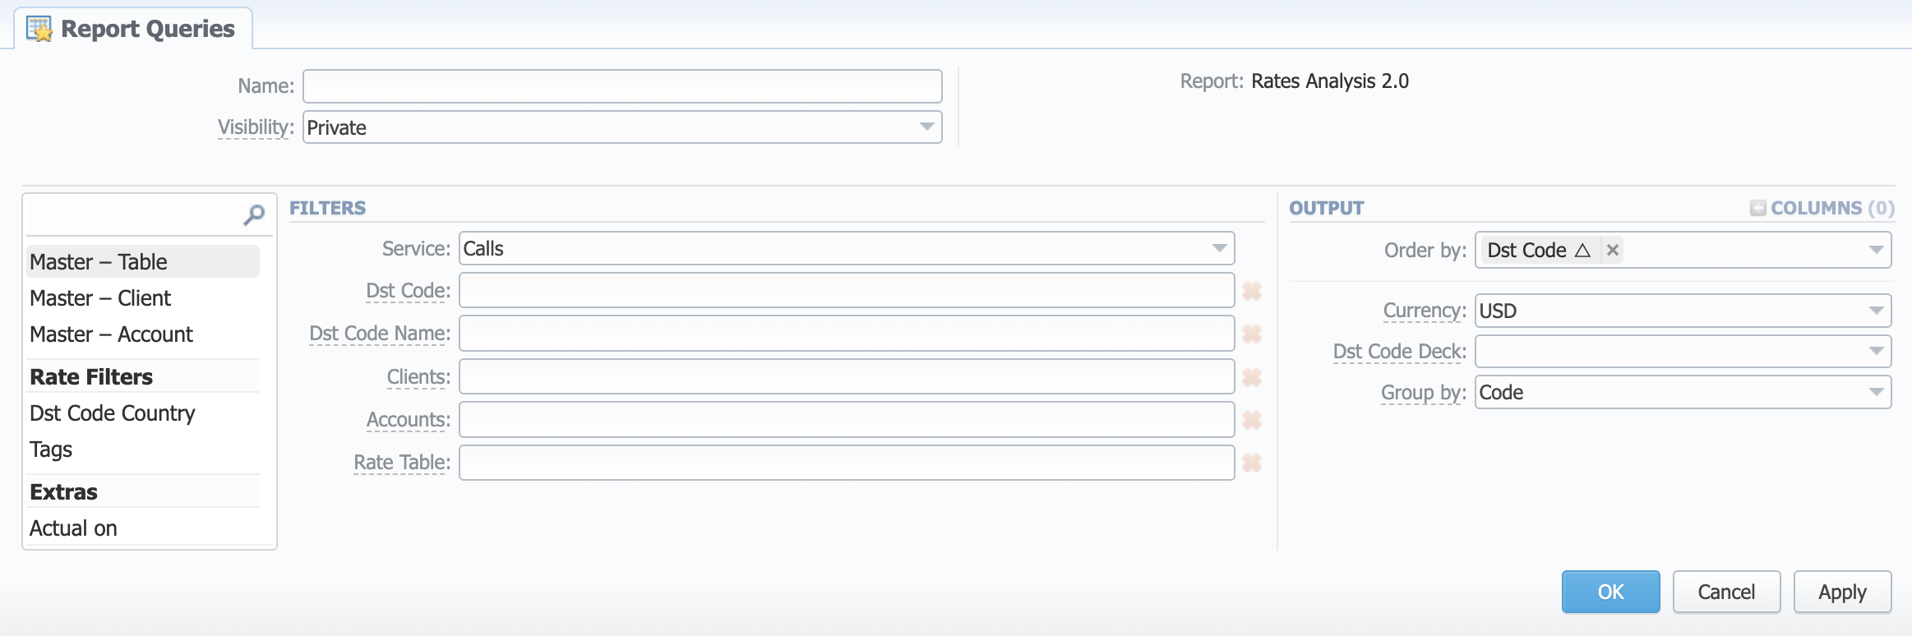This screenshot has height=636, width=1912.
Task: Select Master – Table in sidebar
Action: (x=143, y=261)
